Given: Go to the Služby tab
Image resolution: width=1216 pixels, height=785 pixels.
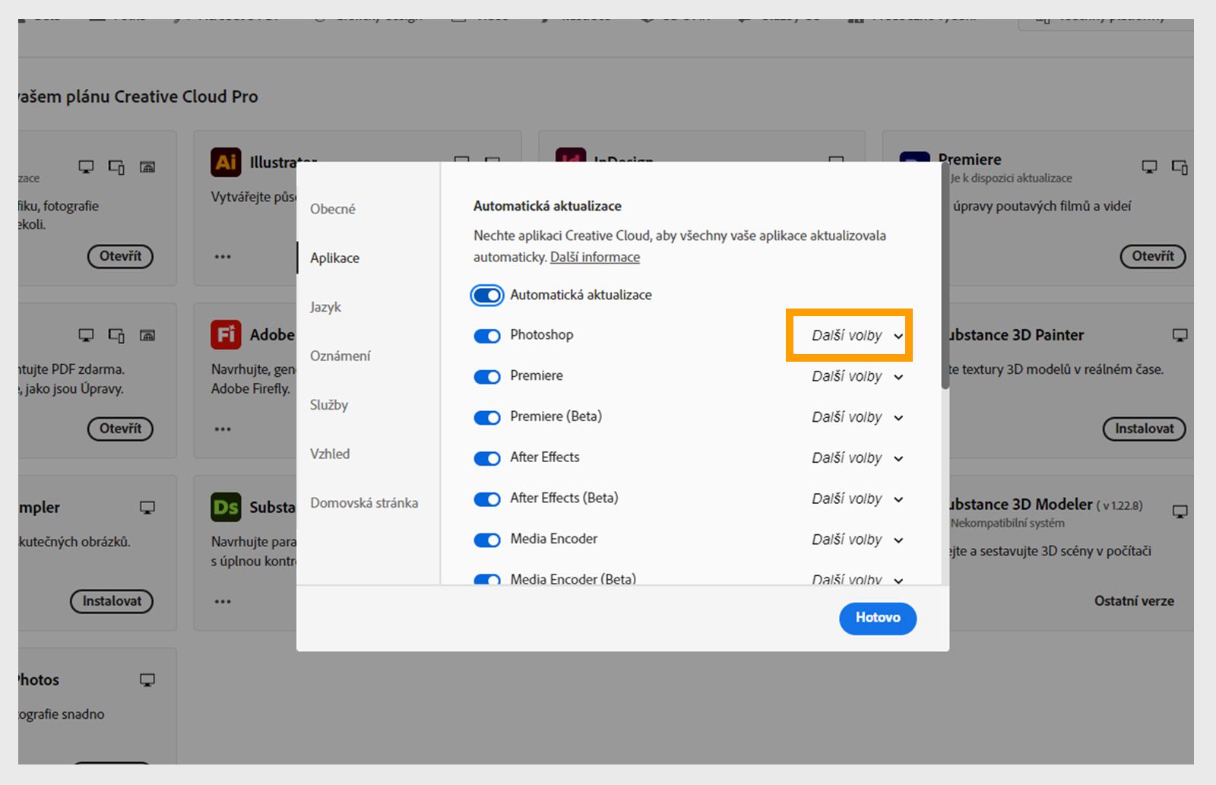Looking at the screenshot, I should [329, 405].
